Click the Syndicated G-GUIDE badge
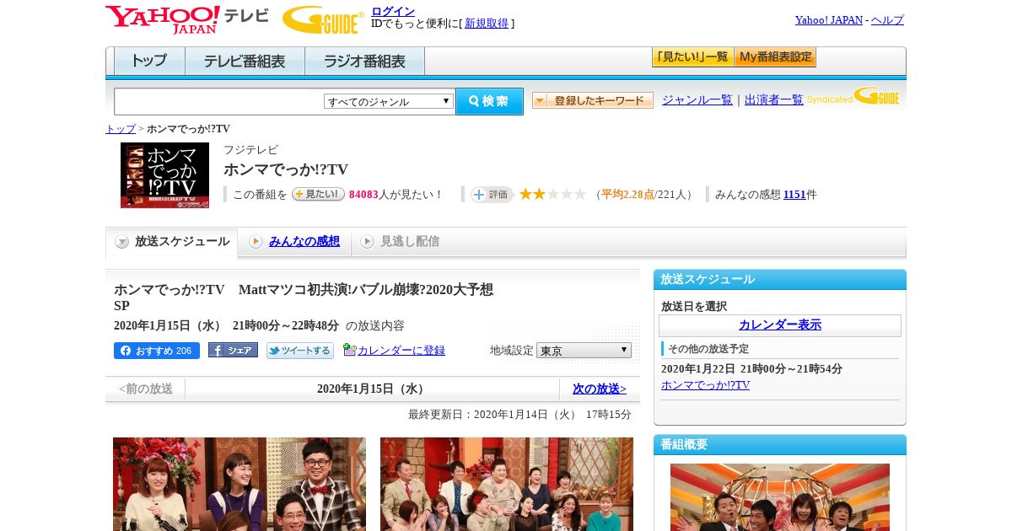Screen dimensions: 1012x531 (x=853, y=97)
